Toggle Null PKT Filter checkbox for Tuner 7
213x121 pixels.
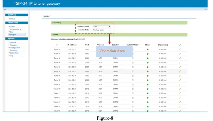[x=132, y=76]
